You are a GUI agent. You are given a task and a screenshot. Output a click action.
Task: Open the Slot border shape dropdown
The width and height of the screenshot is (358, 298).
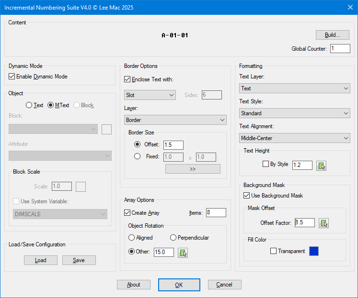tap(150, 95)
